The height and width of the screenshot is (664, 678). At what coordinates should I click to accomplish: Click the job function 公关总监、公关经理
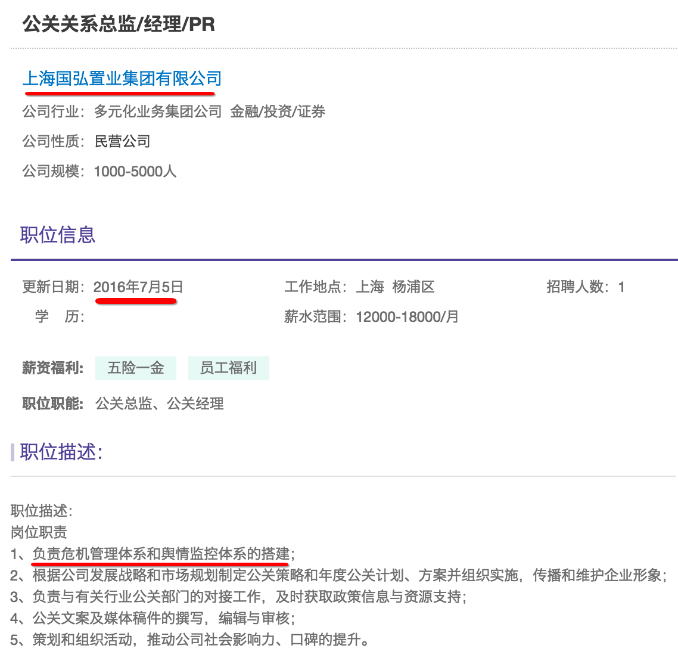(160, 404)
